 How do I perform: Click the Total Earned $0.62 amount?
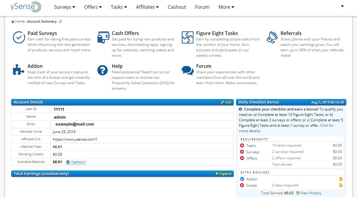pos(289,193)
